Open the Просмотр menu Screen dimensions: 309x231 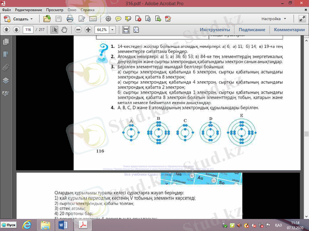pyautogui.click(x=55, y=9)
